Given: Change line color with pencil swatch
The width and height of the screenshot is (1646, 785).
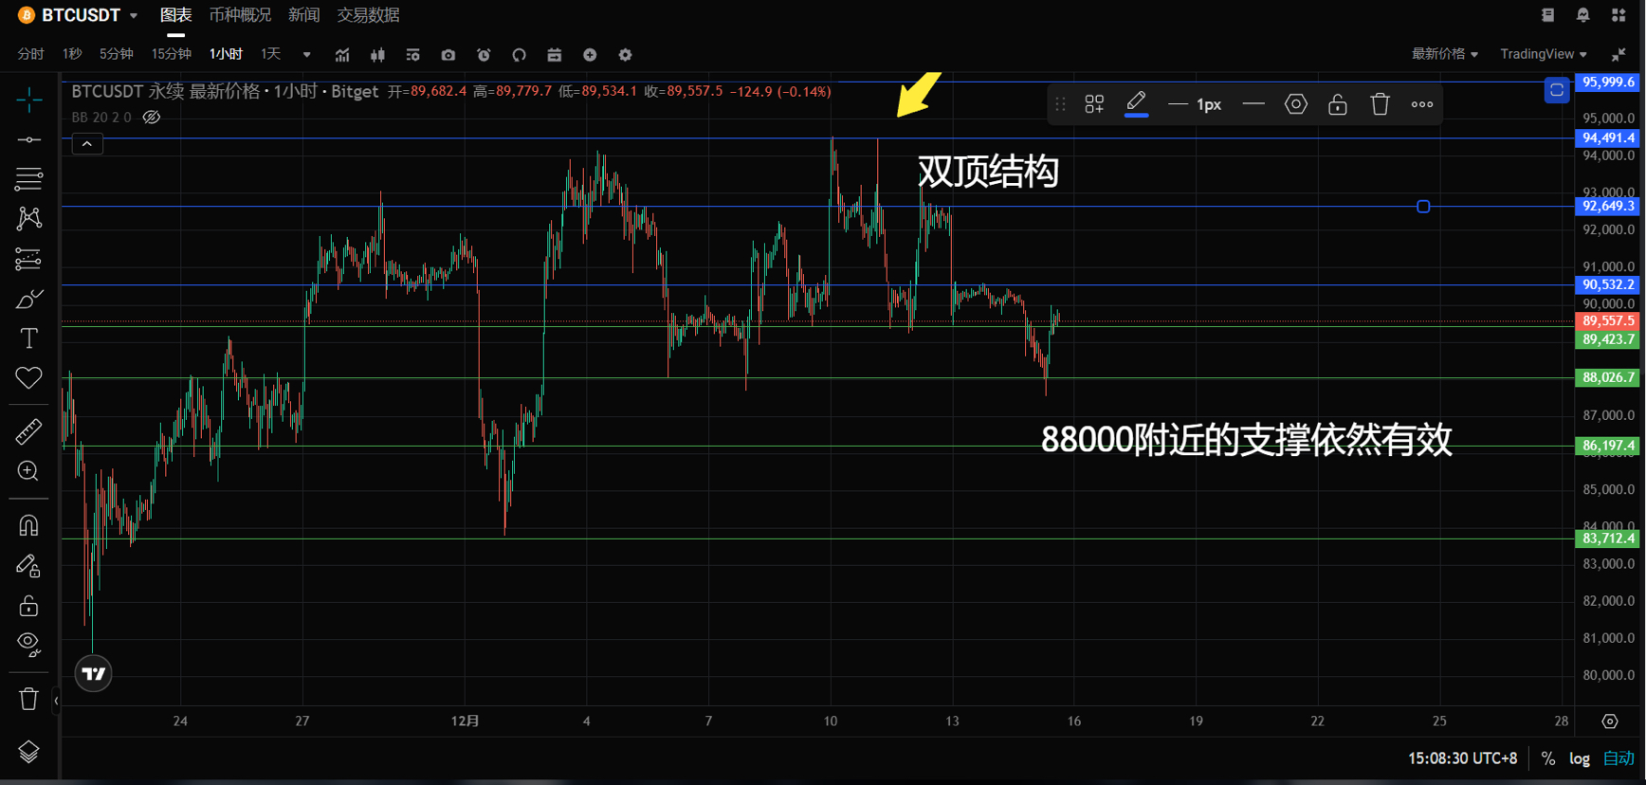Looking at the screenshot, I should click(x=1136, y=104).
